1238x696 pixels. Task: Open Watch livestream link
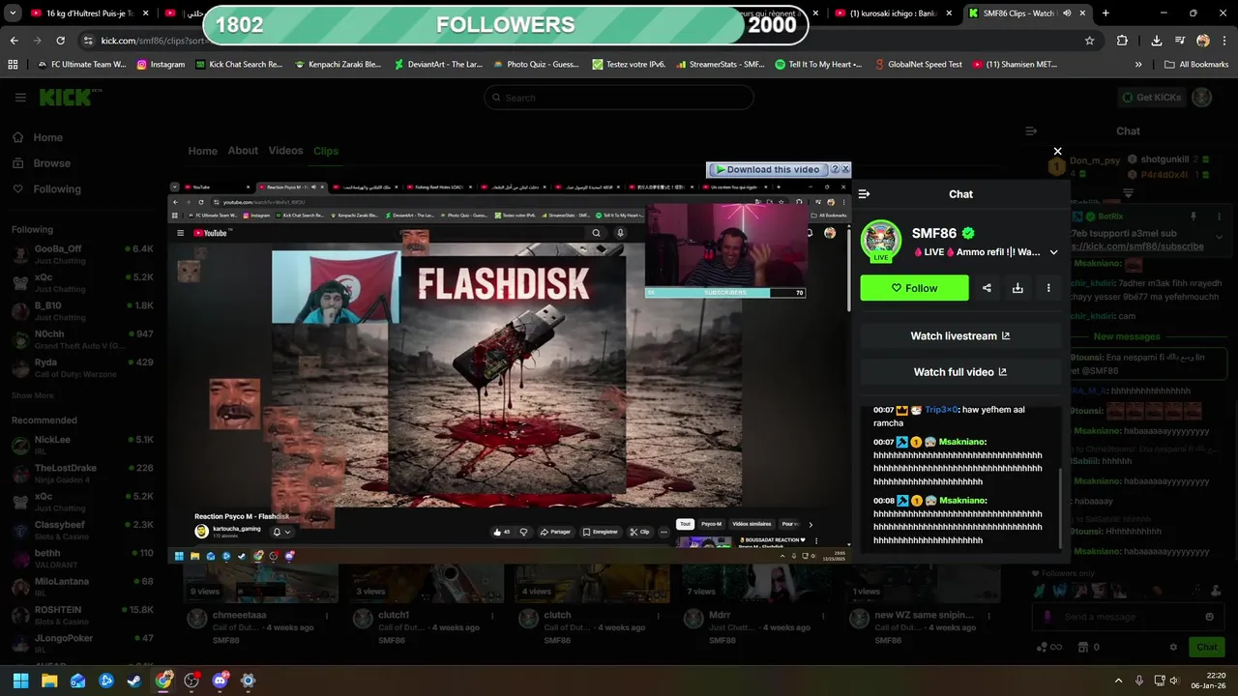[960, 336]
